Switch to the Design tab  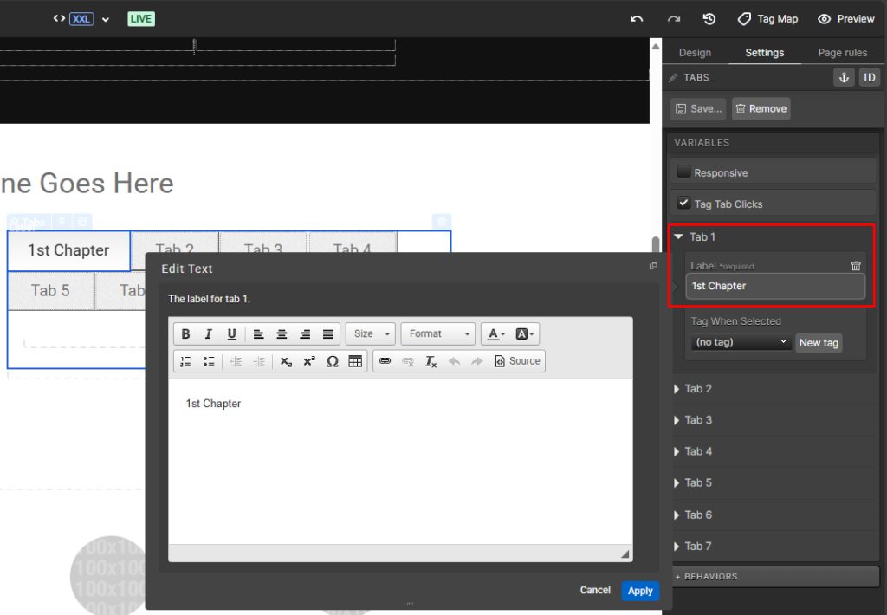(695, 52)
